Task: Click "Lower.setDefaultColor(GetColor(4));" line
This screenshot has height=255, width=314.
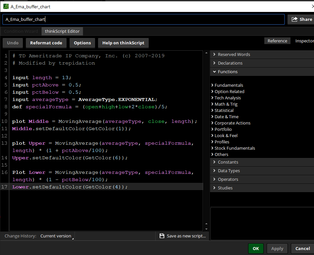Action: (x=70, y=187)
